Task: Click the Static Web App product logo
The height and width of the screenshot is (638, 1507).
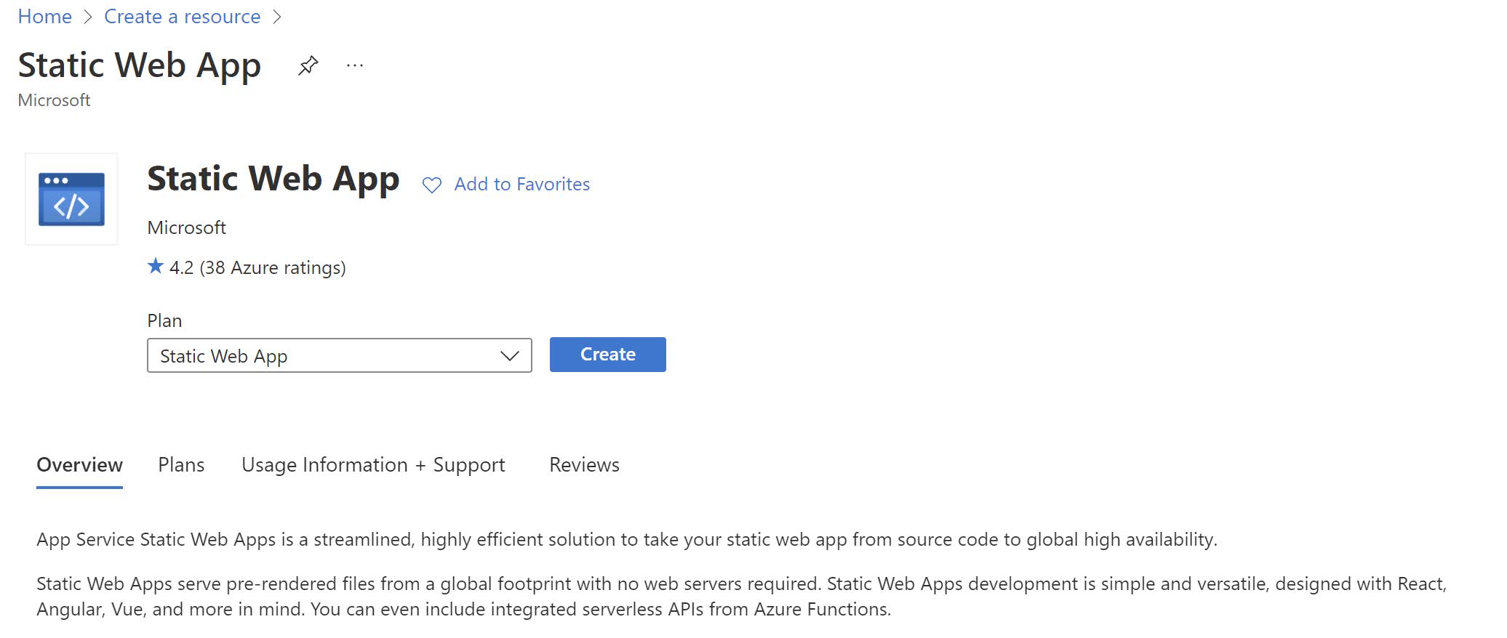Action: click(x=71, y=199)
